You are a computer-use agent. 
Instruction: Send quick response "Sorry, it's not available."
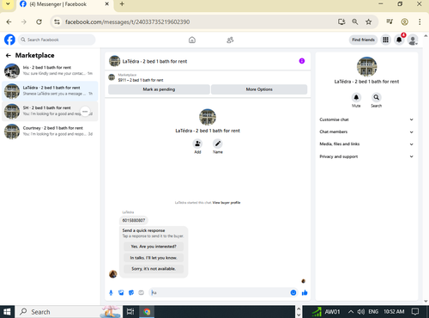[154, 269]
